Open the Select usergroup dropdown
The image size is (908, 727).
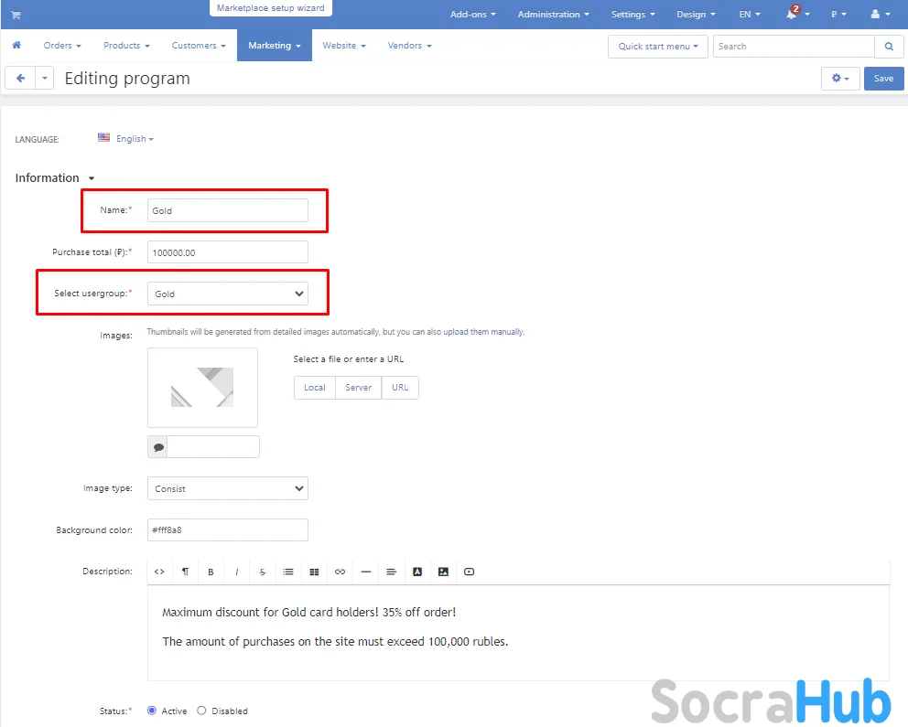pyautogui.click(x=228, y=294)
